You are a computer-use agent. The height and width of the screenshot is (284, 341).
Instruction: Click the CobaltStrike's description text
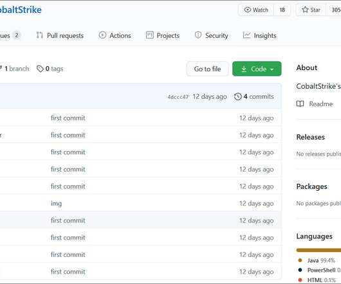pyautogui.click(x=318, y=86)
